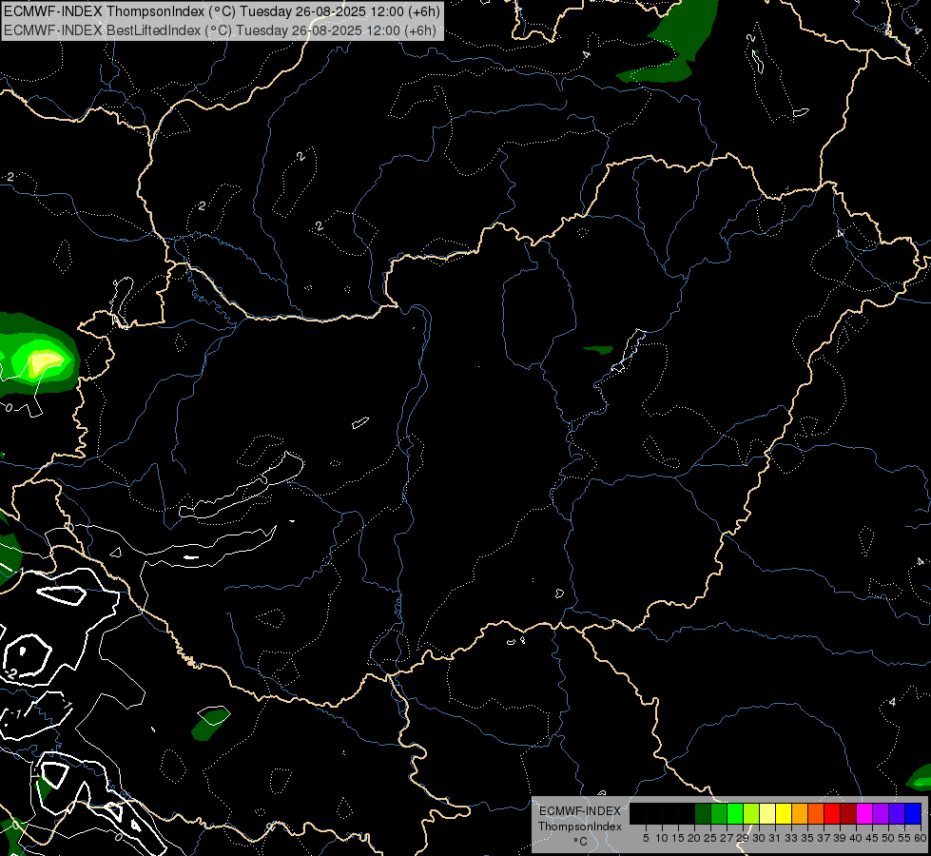Click the legend tick label 30
This screenshot has height=856, width=931.
pos(759,838)
